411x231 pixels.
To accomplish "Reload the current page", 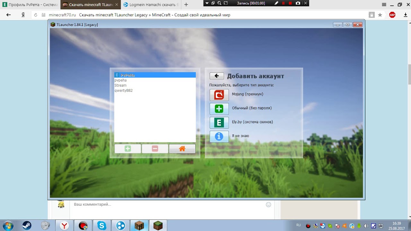I will [36, 15].
